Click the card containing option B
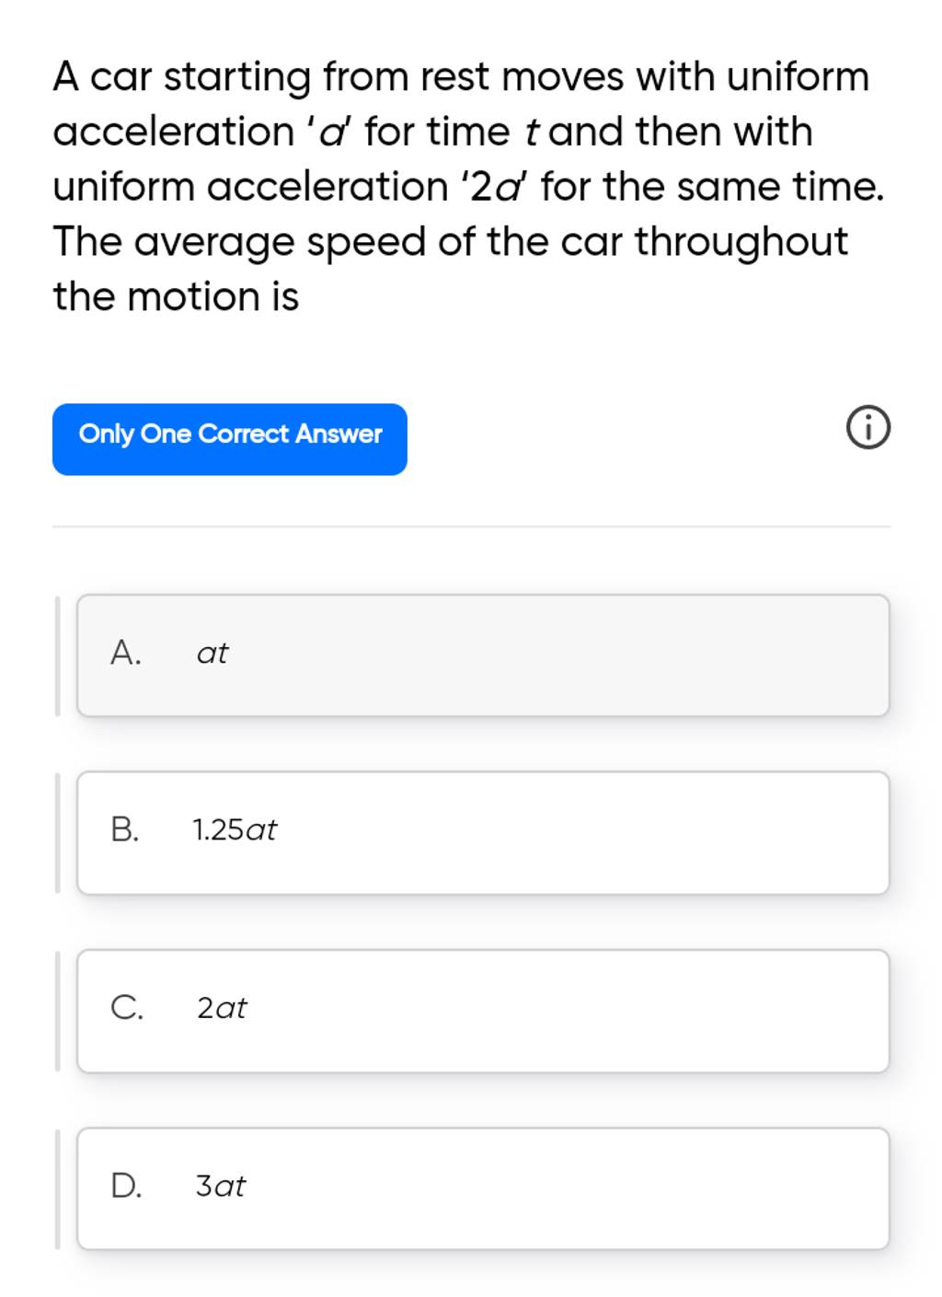942x1297 pixels. [x=482, y=831]
